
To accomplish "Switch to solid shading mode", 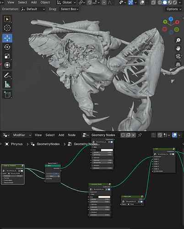I will 165,2.
